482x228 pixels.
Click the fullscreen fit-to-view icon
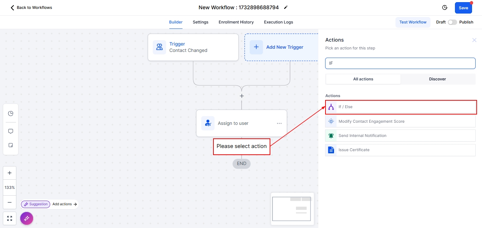click(x=10, y=218)
